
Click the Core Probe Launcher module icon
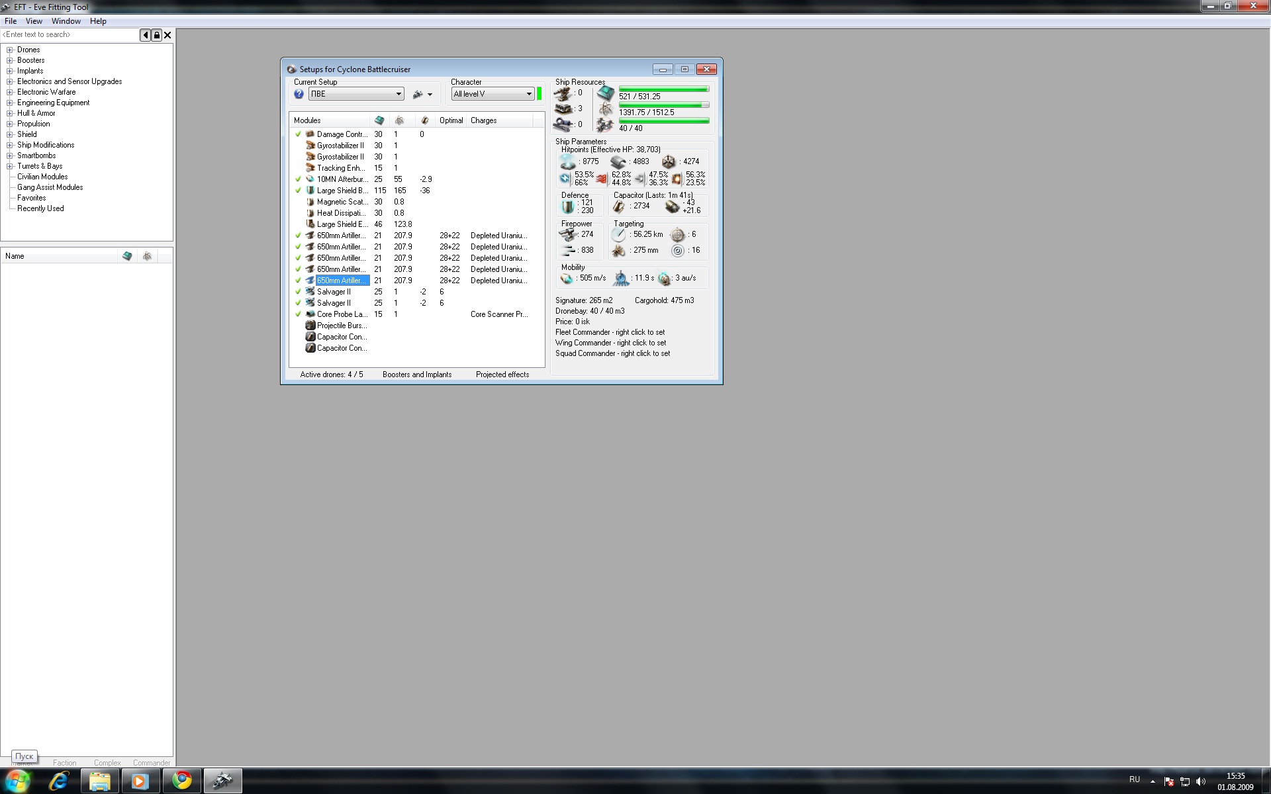pos(310,314)
